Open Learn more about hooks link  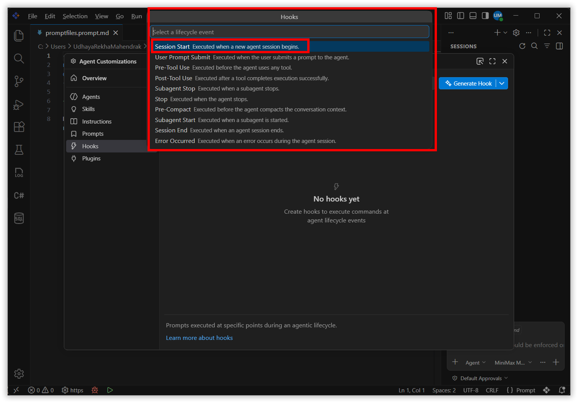pyautogui.click(x=199, y=338)
